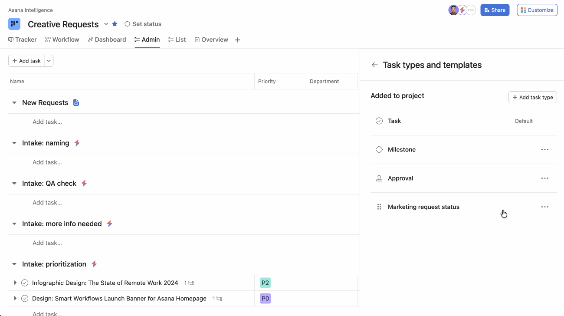Mark Smart Workflows Launch Banner task complete
This screenshot has width=564, height=316.
pyautogui.click(x=25, y=299)
